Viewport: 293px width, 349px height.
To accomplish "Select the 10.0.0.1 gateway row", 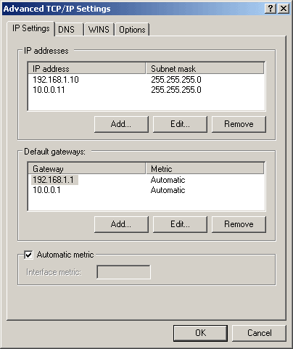I will (x=146, y=190).
